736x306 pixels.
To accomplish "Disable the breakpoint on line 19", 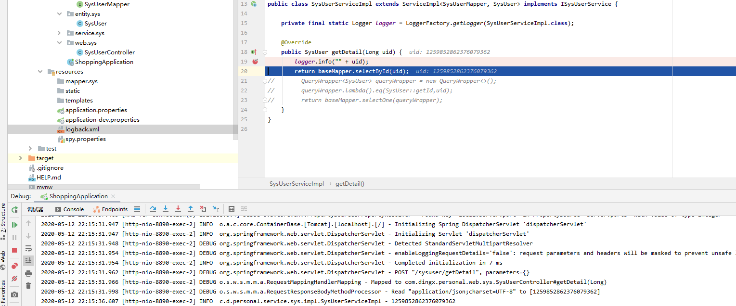I will (256, 61).
